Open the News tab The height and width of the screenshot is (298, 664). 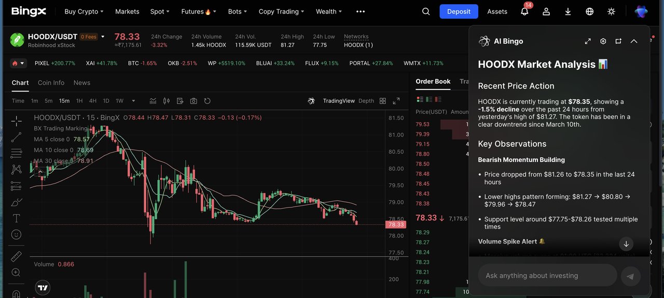(81, 83)
